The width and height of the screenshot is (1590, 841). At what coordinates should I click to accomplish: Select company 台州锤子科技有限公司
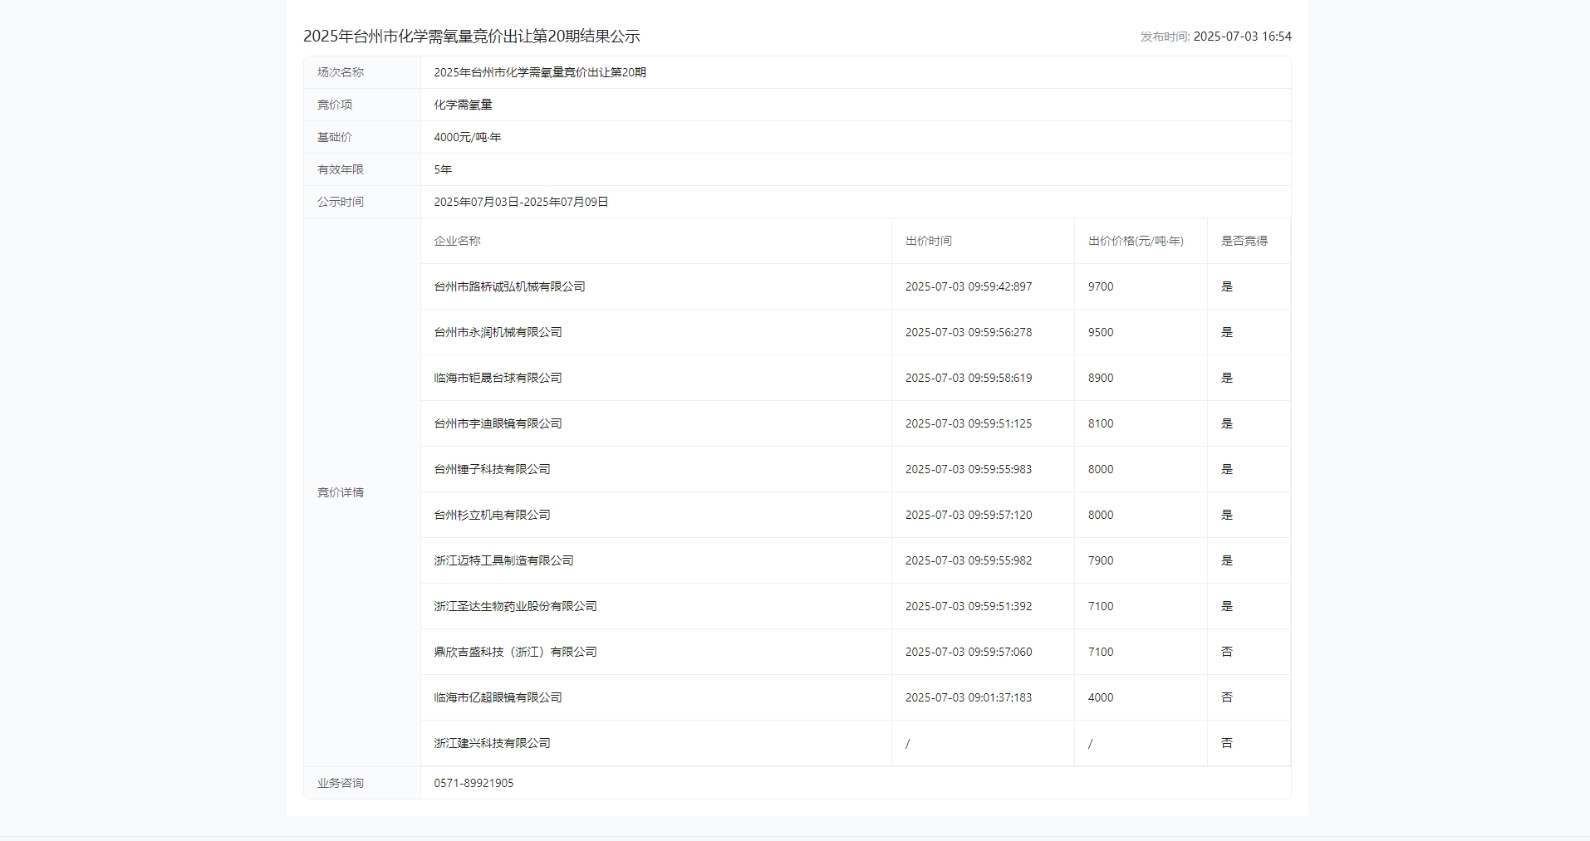pyautogui.click(x=492, y=469)
